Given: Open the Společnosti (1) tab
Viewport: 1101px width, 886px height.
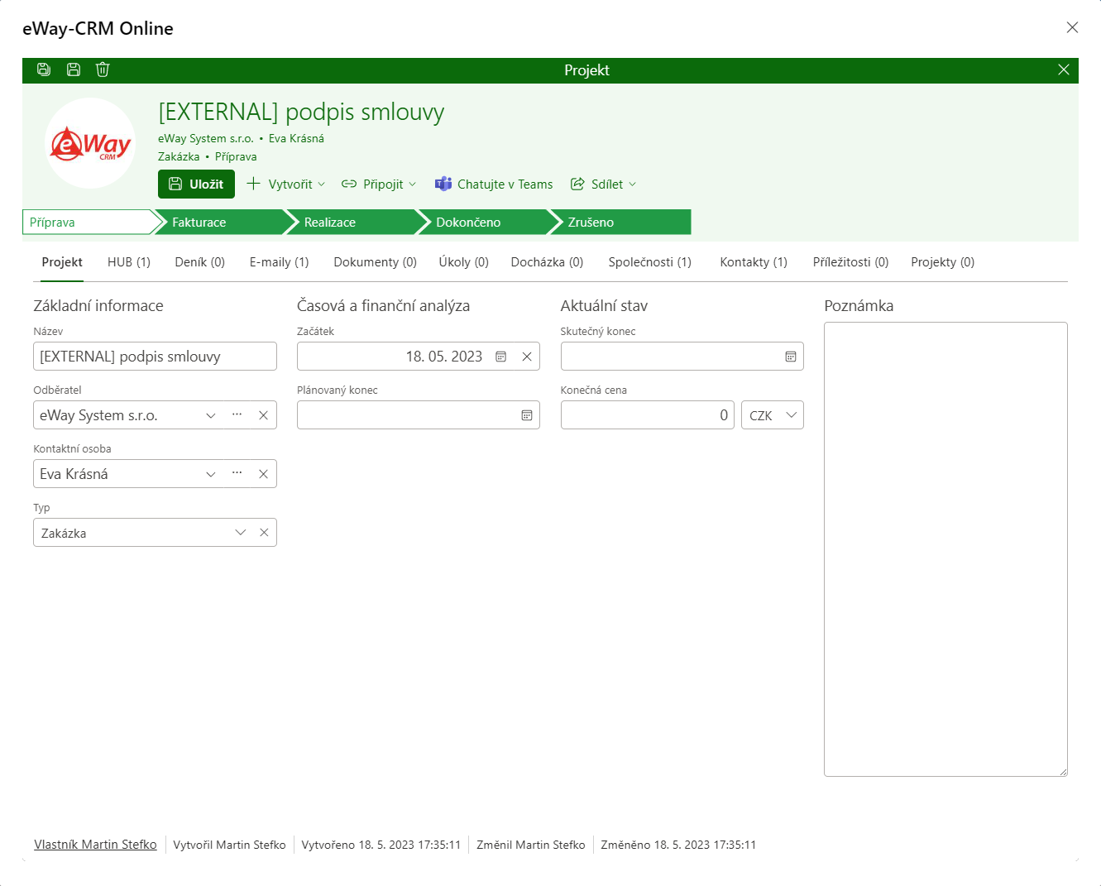Looking at the screenshot, I should click(x=649, y=261).
